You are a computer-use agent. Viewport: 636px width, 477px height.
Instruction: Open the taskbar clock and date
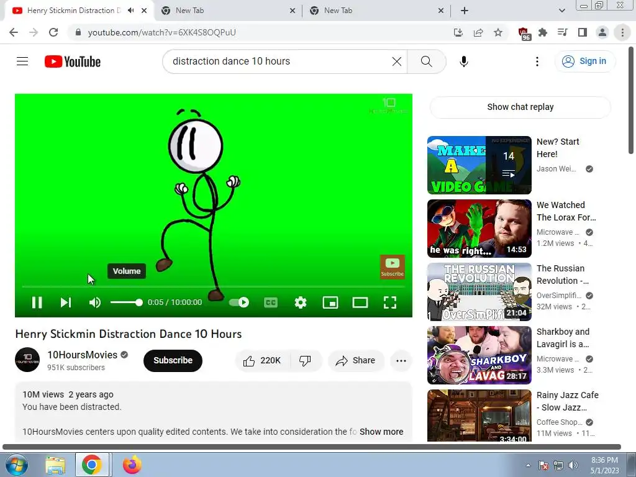pos(604,465)
